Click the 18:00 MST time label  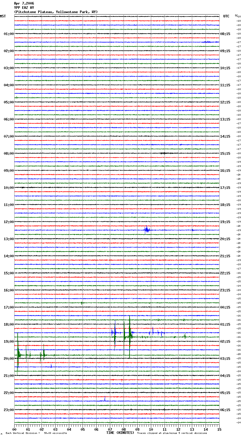point(9,324)
